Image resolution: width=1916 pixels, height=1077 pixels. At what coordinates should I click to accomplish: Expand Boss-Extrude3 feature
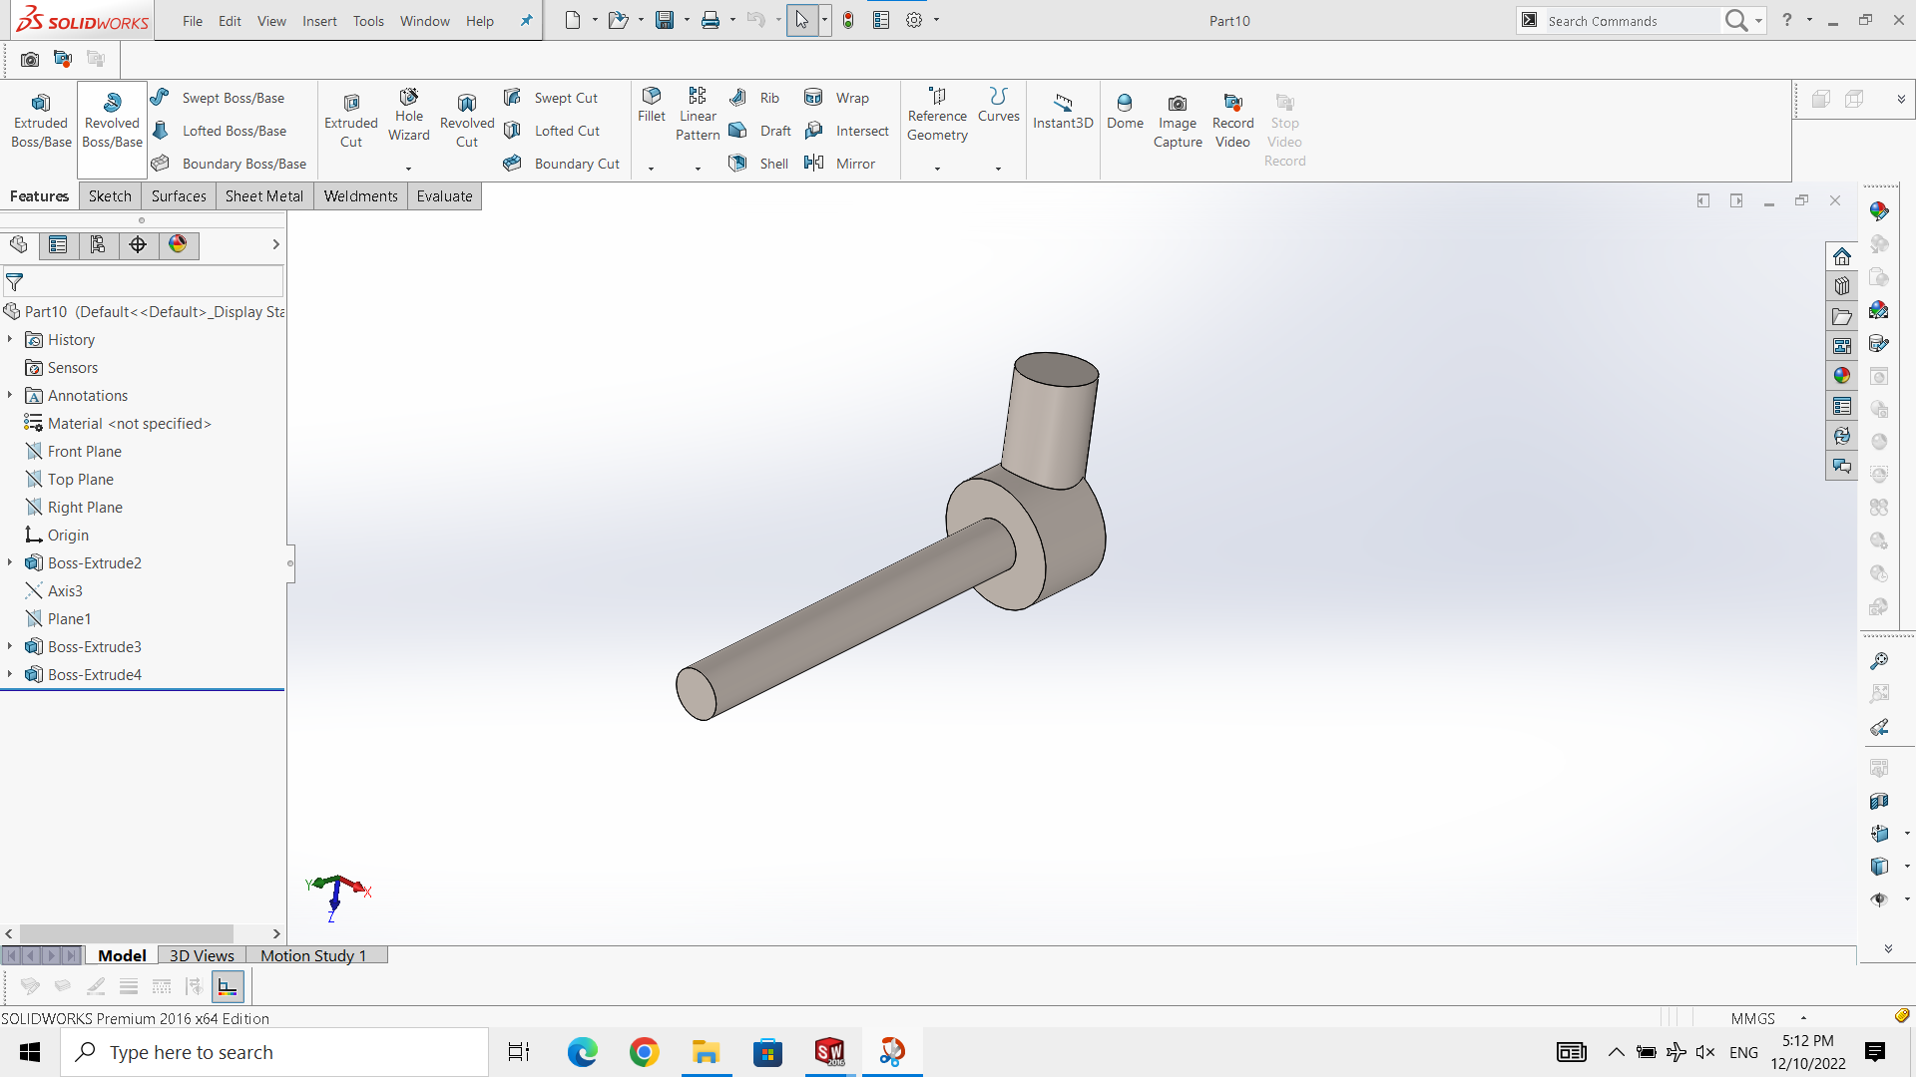click(x=10, y=647)
